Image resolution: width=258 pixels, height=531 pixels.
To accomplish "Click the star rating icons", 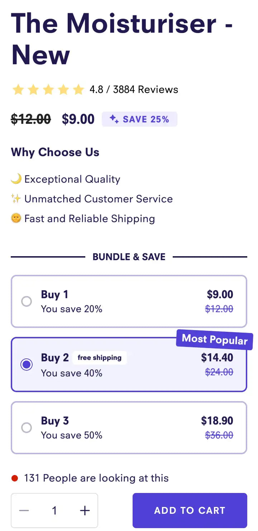I will [x=48, y=90].
